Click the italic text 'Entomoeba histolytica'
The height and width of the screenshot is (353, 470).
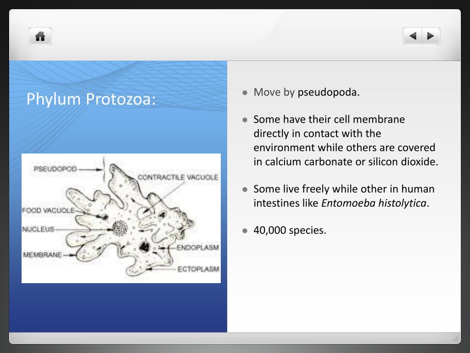click(x=374, y=203)
